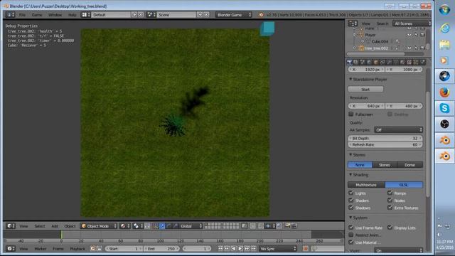Delete the current scene
The image size is (455, 256).
(206, 14)
